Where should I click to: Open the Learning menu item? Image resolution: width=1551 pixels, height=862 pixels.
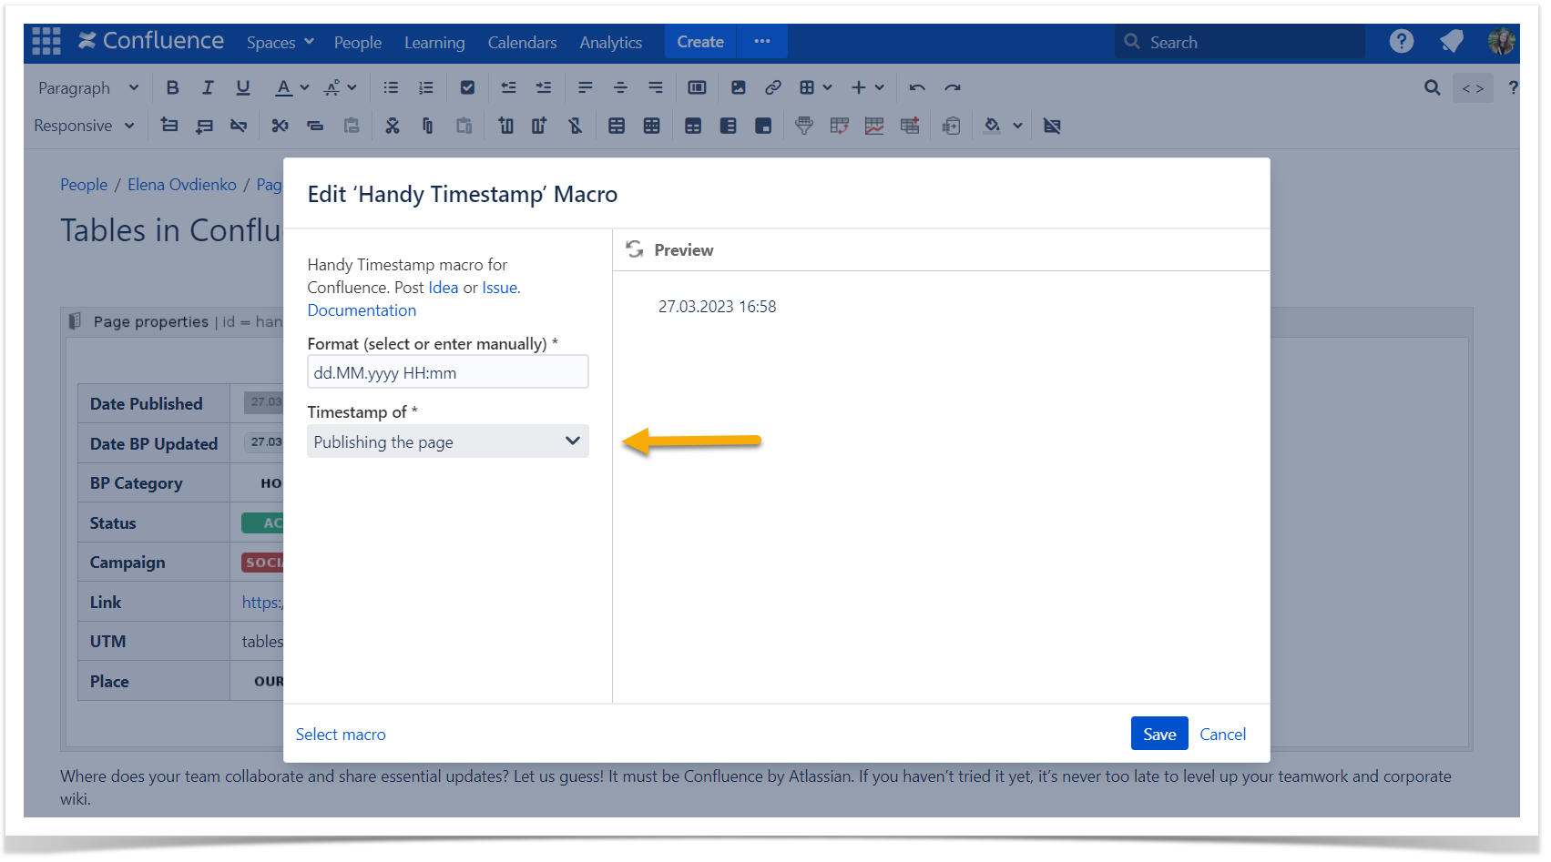[x=434, y=42]
